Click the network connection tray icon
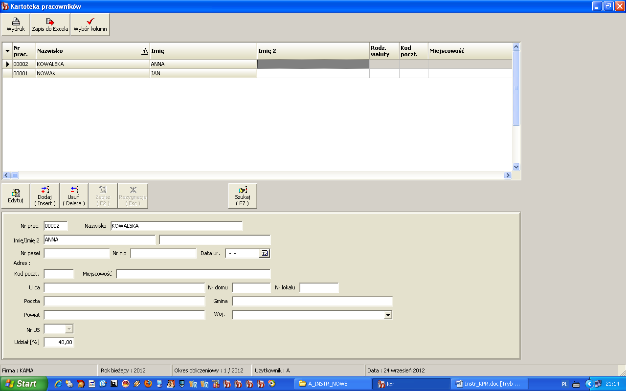626x391 pixels. coord(598,384)
